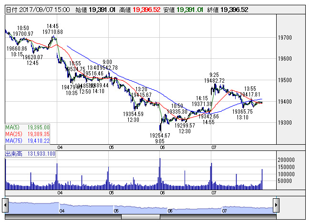Select the MA(25) legend entry
The width and height of the screenshot is (311, 224).
click(27, 134)
